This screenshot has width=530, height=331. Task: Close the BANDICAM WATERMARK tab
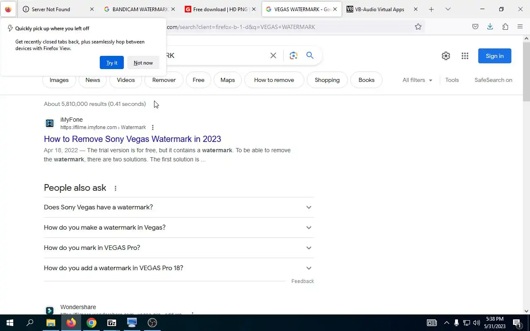click(173, 9)
